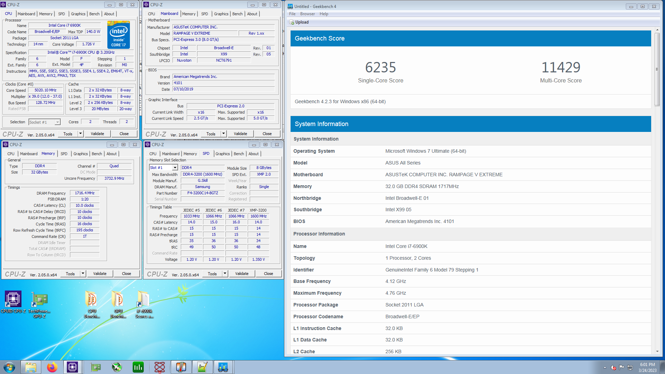Open the Browser menu in Geekbench

click(x=308, y=14)
